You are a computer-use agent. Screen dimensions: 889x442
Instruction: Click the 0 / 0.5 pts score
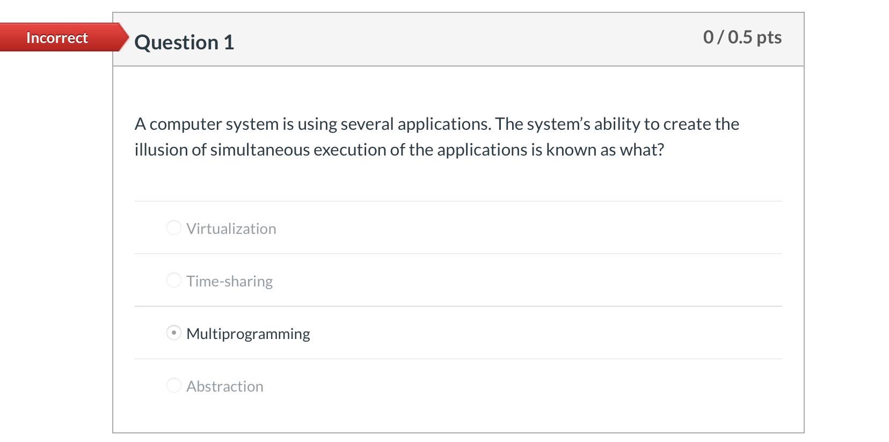click(x=742, y=37)
